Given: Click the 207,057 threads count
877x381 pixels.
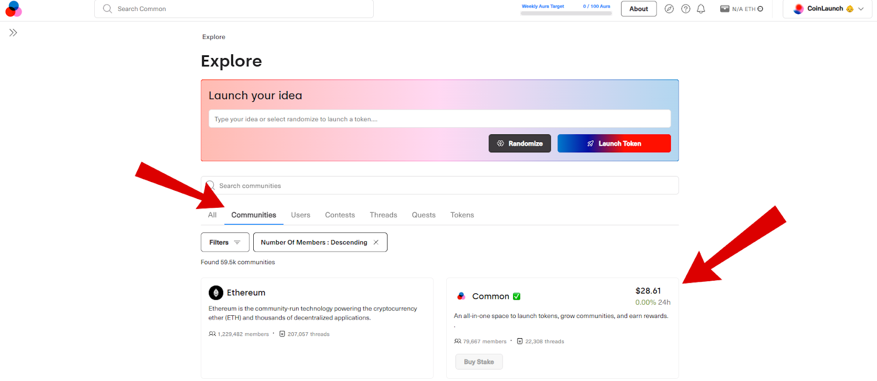Looking at the screenshot, I should (309, 334).
